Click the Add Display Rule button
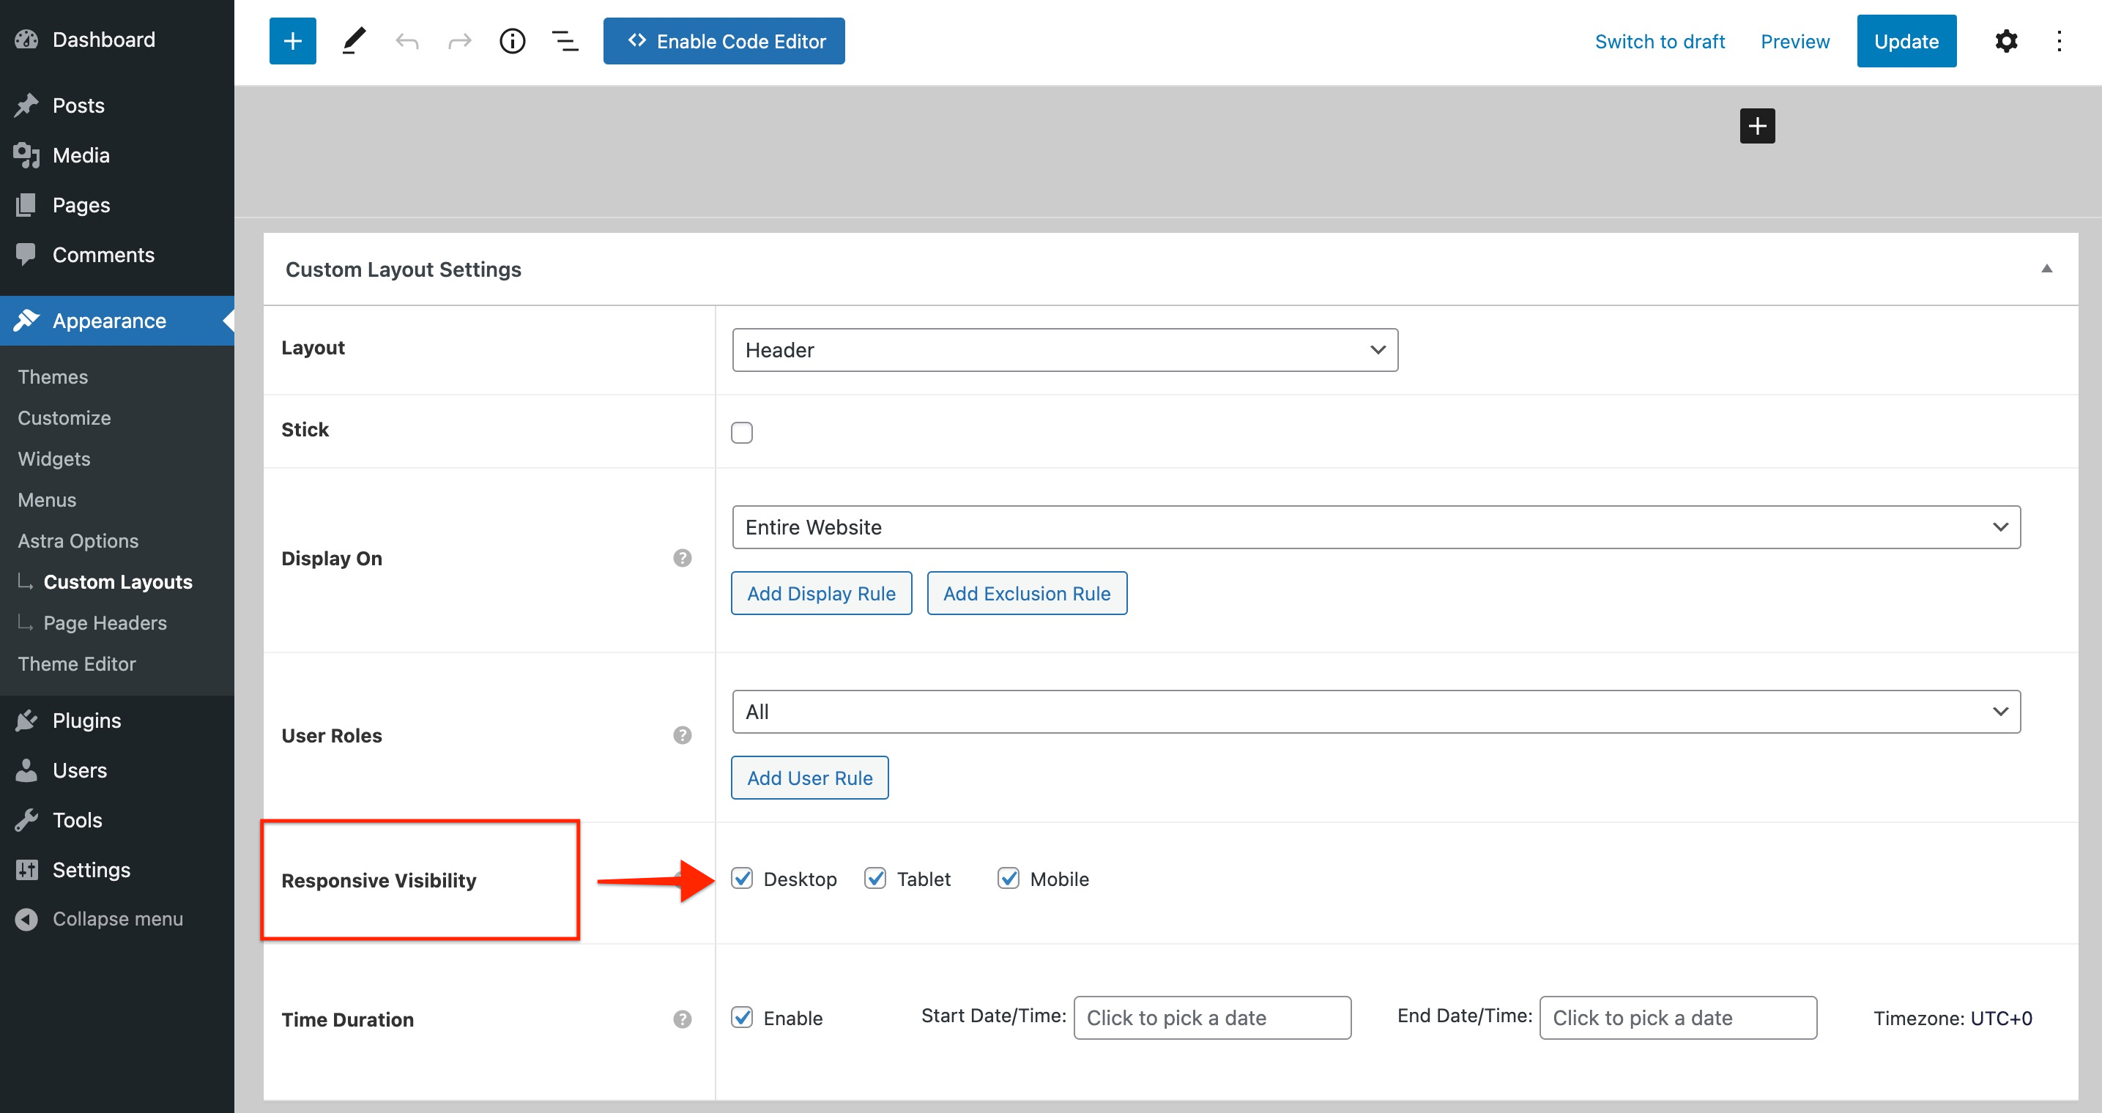 coord(821,593)
